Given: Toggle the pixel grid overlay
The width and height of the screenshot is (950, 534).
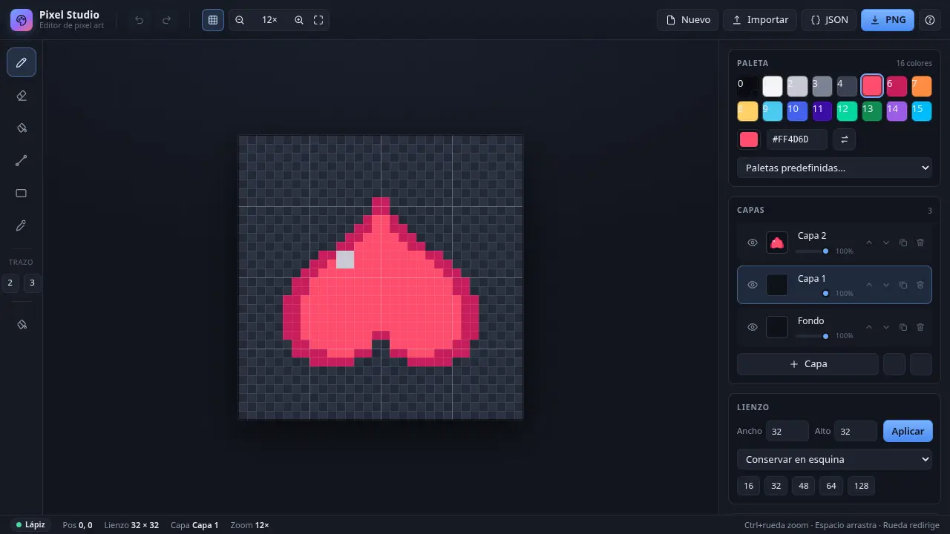Looking at the screenshot, I should pos(213,20).
